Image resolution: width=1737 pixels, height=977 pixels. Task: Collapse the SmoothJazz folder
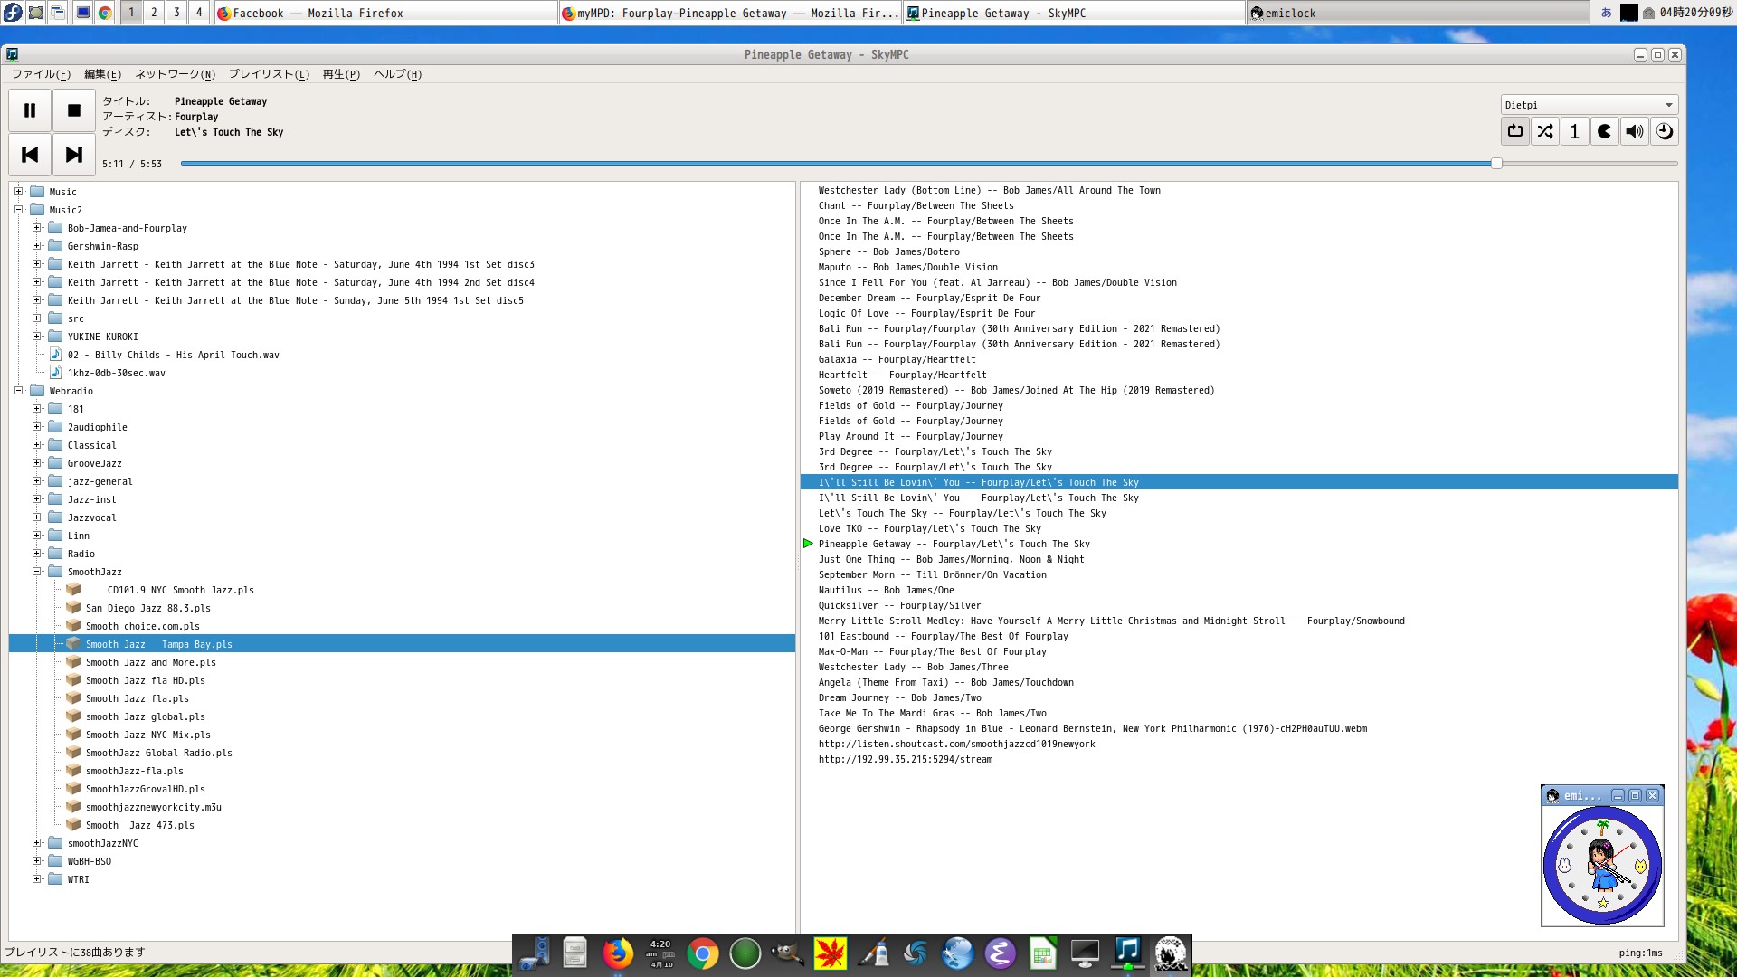[37, 572]
